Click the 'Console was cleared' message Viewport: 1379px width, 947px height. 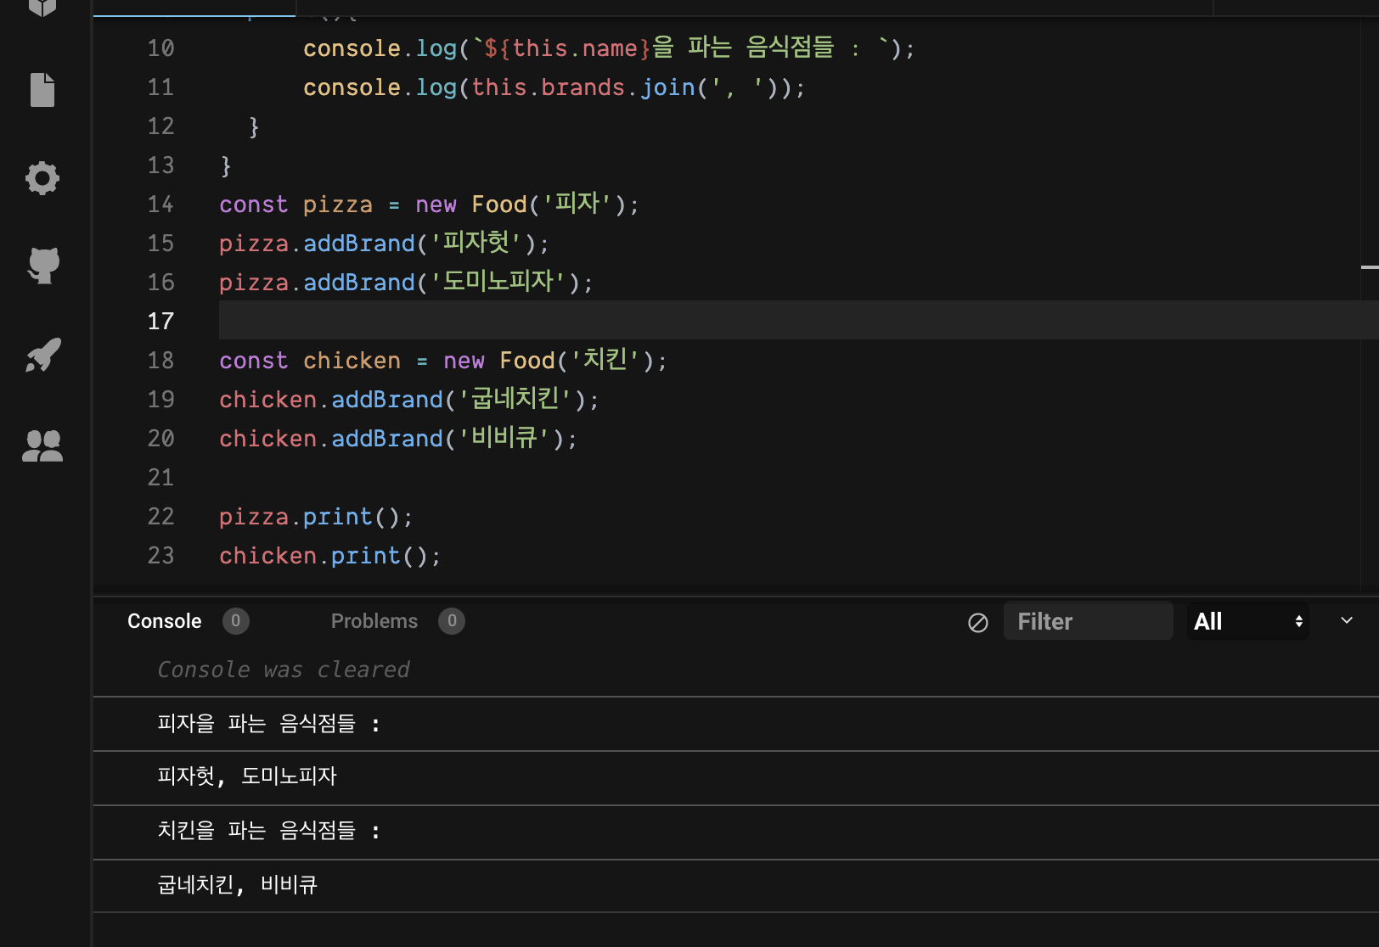(x=284, y=670)
